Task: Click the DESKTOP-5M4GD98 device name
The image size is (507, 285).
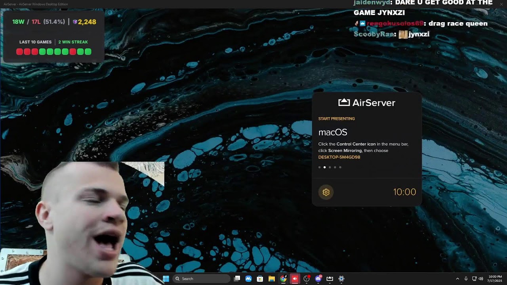Action: pyautogui.click(x=339, y=157)
